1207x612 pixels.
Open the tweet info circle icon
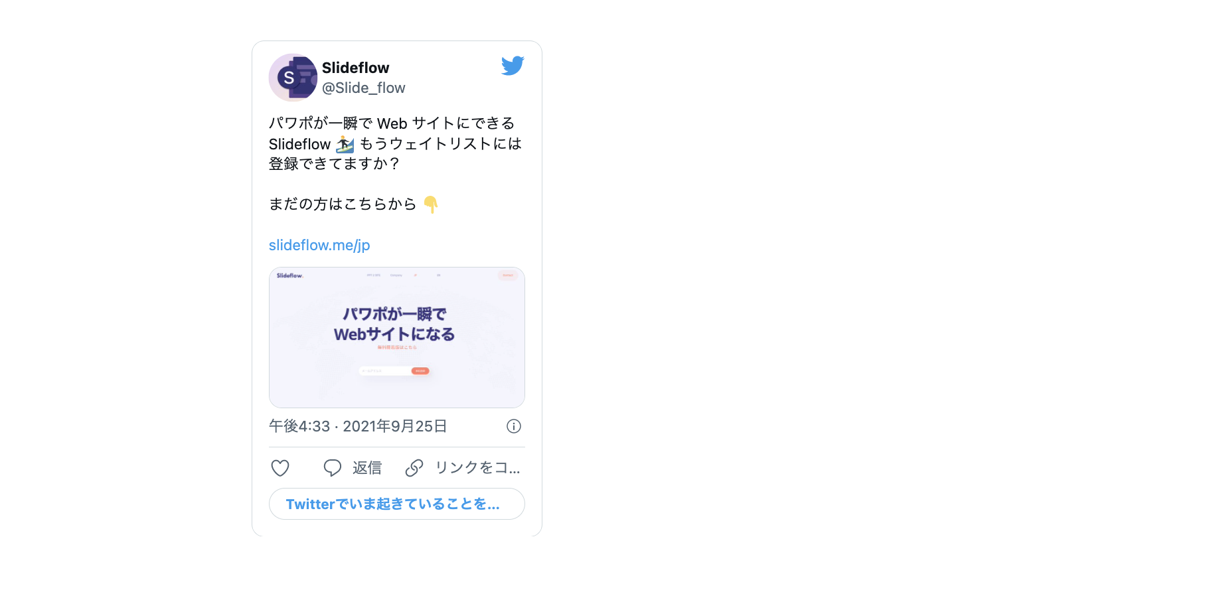pyautogui.click(x=514, y=426)
